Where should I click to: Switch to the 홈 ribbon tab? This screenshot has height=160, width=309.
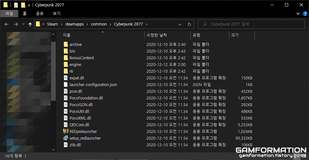[25, 13]
